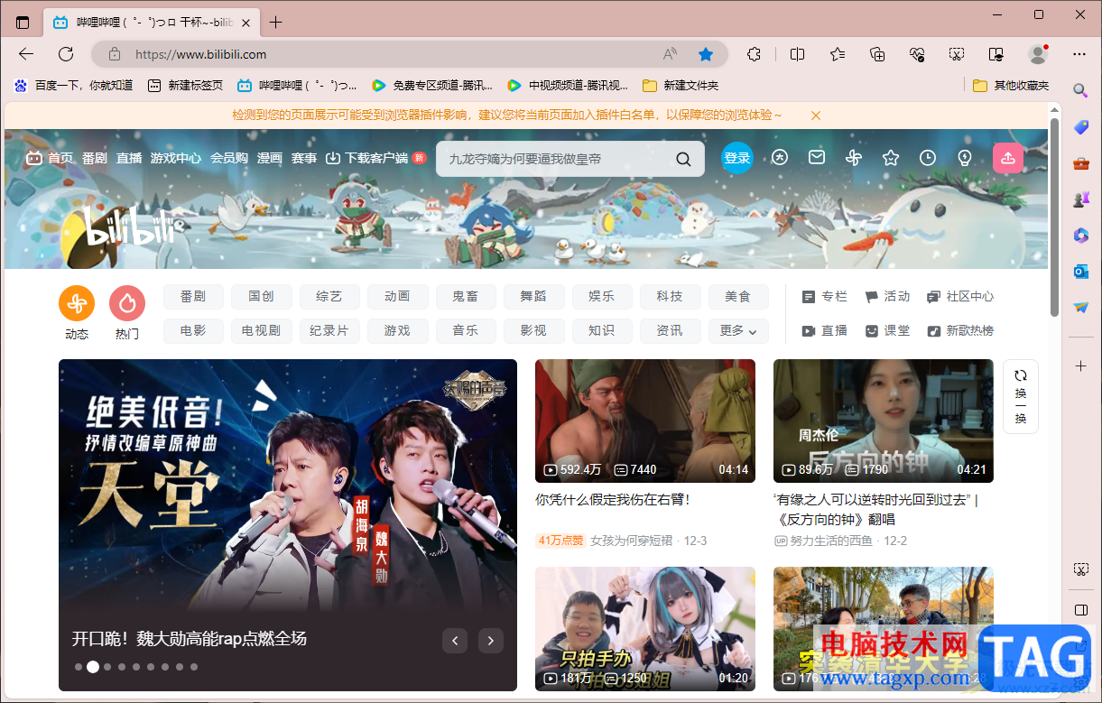Open the 新歌热榜 link
The width and height of the screenshot is (1102, 703).
click(960, 330)
